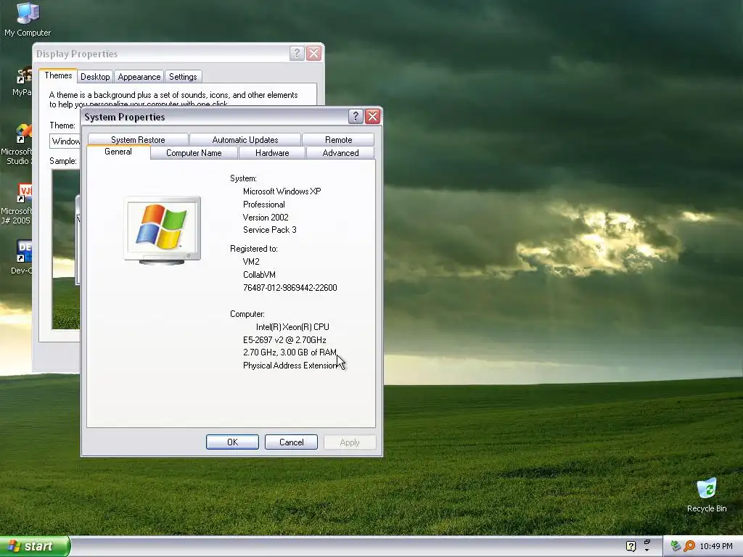Select the General tab
Viewport: 743px width, 557px height.
(x=118, y=152)
